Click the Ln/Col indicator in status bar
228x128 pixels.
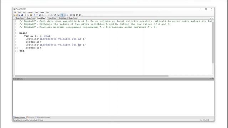[204, 120]
